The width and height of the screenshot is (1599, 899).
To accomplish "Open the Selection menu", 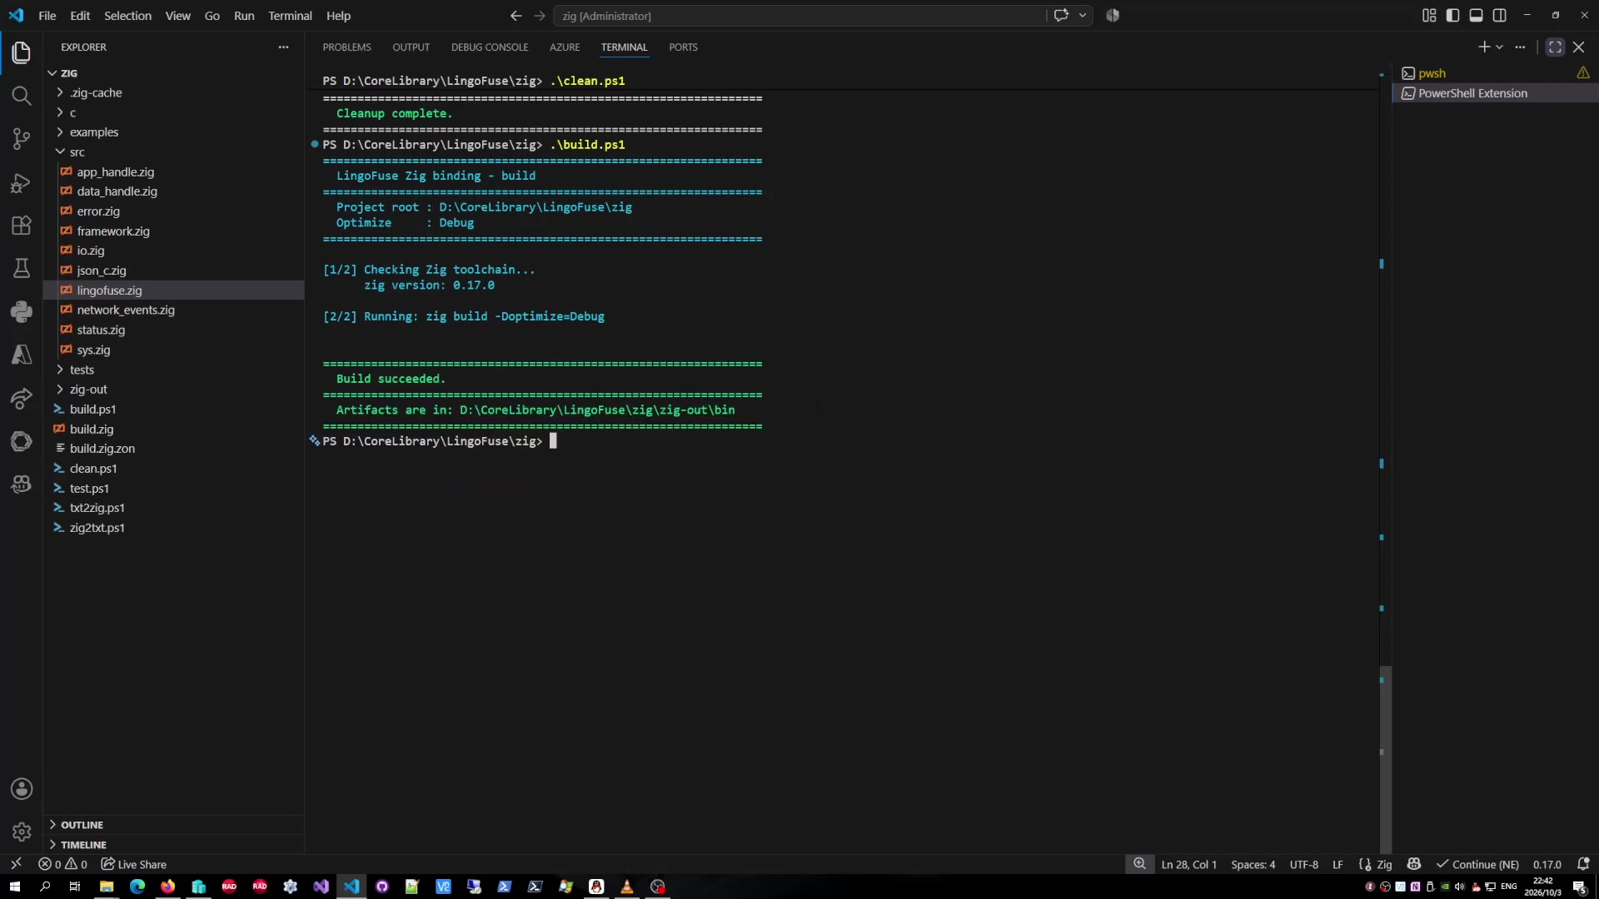I will click(127, 16).
